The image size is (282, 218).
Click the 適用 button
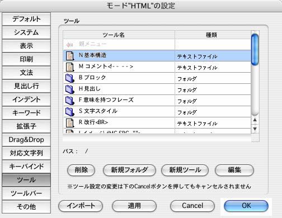(x=134, y=206)
